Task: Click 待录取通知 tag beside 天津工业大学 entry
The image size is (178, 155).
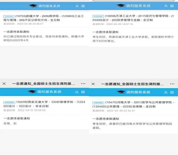Action: [x=98, y=16]
